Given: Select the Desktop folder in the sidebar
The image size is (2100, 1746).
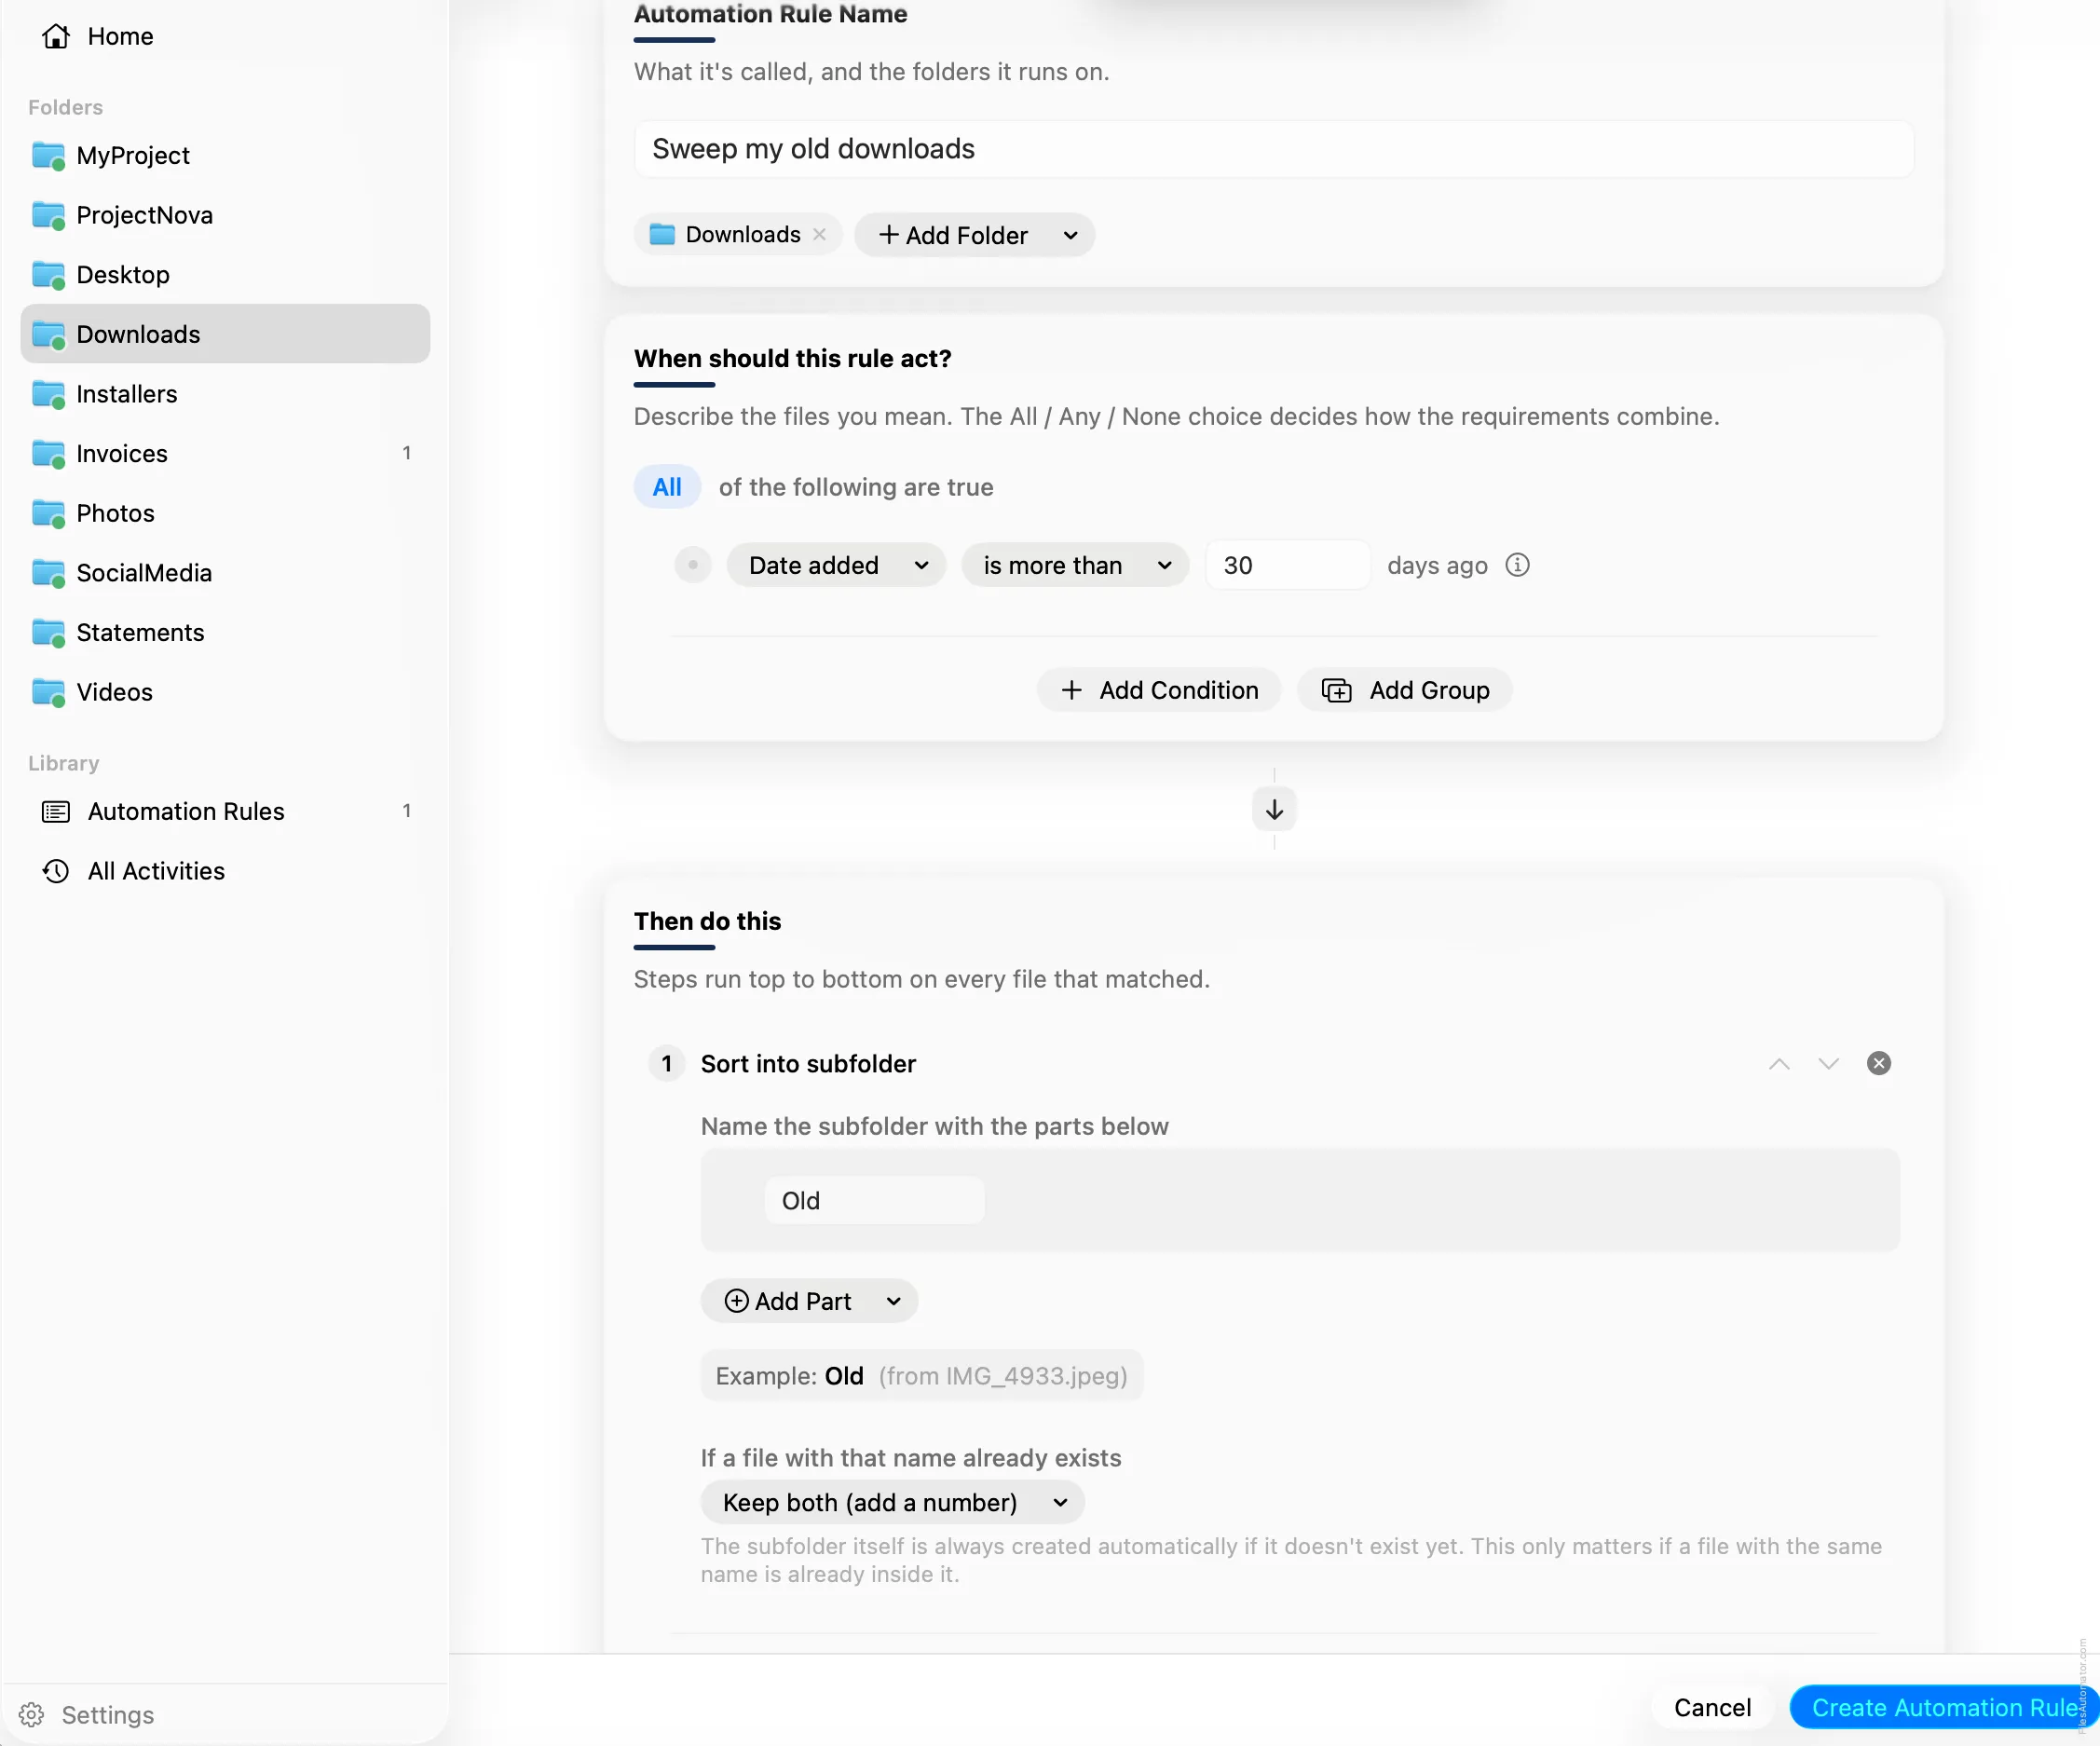Looking at the screenshot, I should [225, 275].
